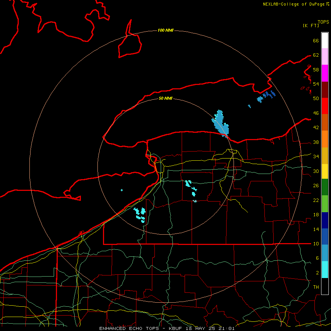The width and height of the screenshot is (331, 331).
Task: Click the 22 legend value label
Action: pos(316,200)
